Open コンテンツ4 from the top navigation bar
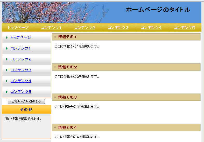Screen dimensions: 204x142 (x=151, y=28)
